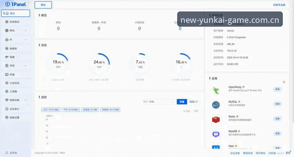Install MySQL with 安装 button
The width and height of the screenshot is (294, 157).
(x=277, y=104)
